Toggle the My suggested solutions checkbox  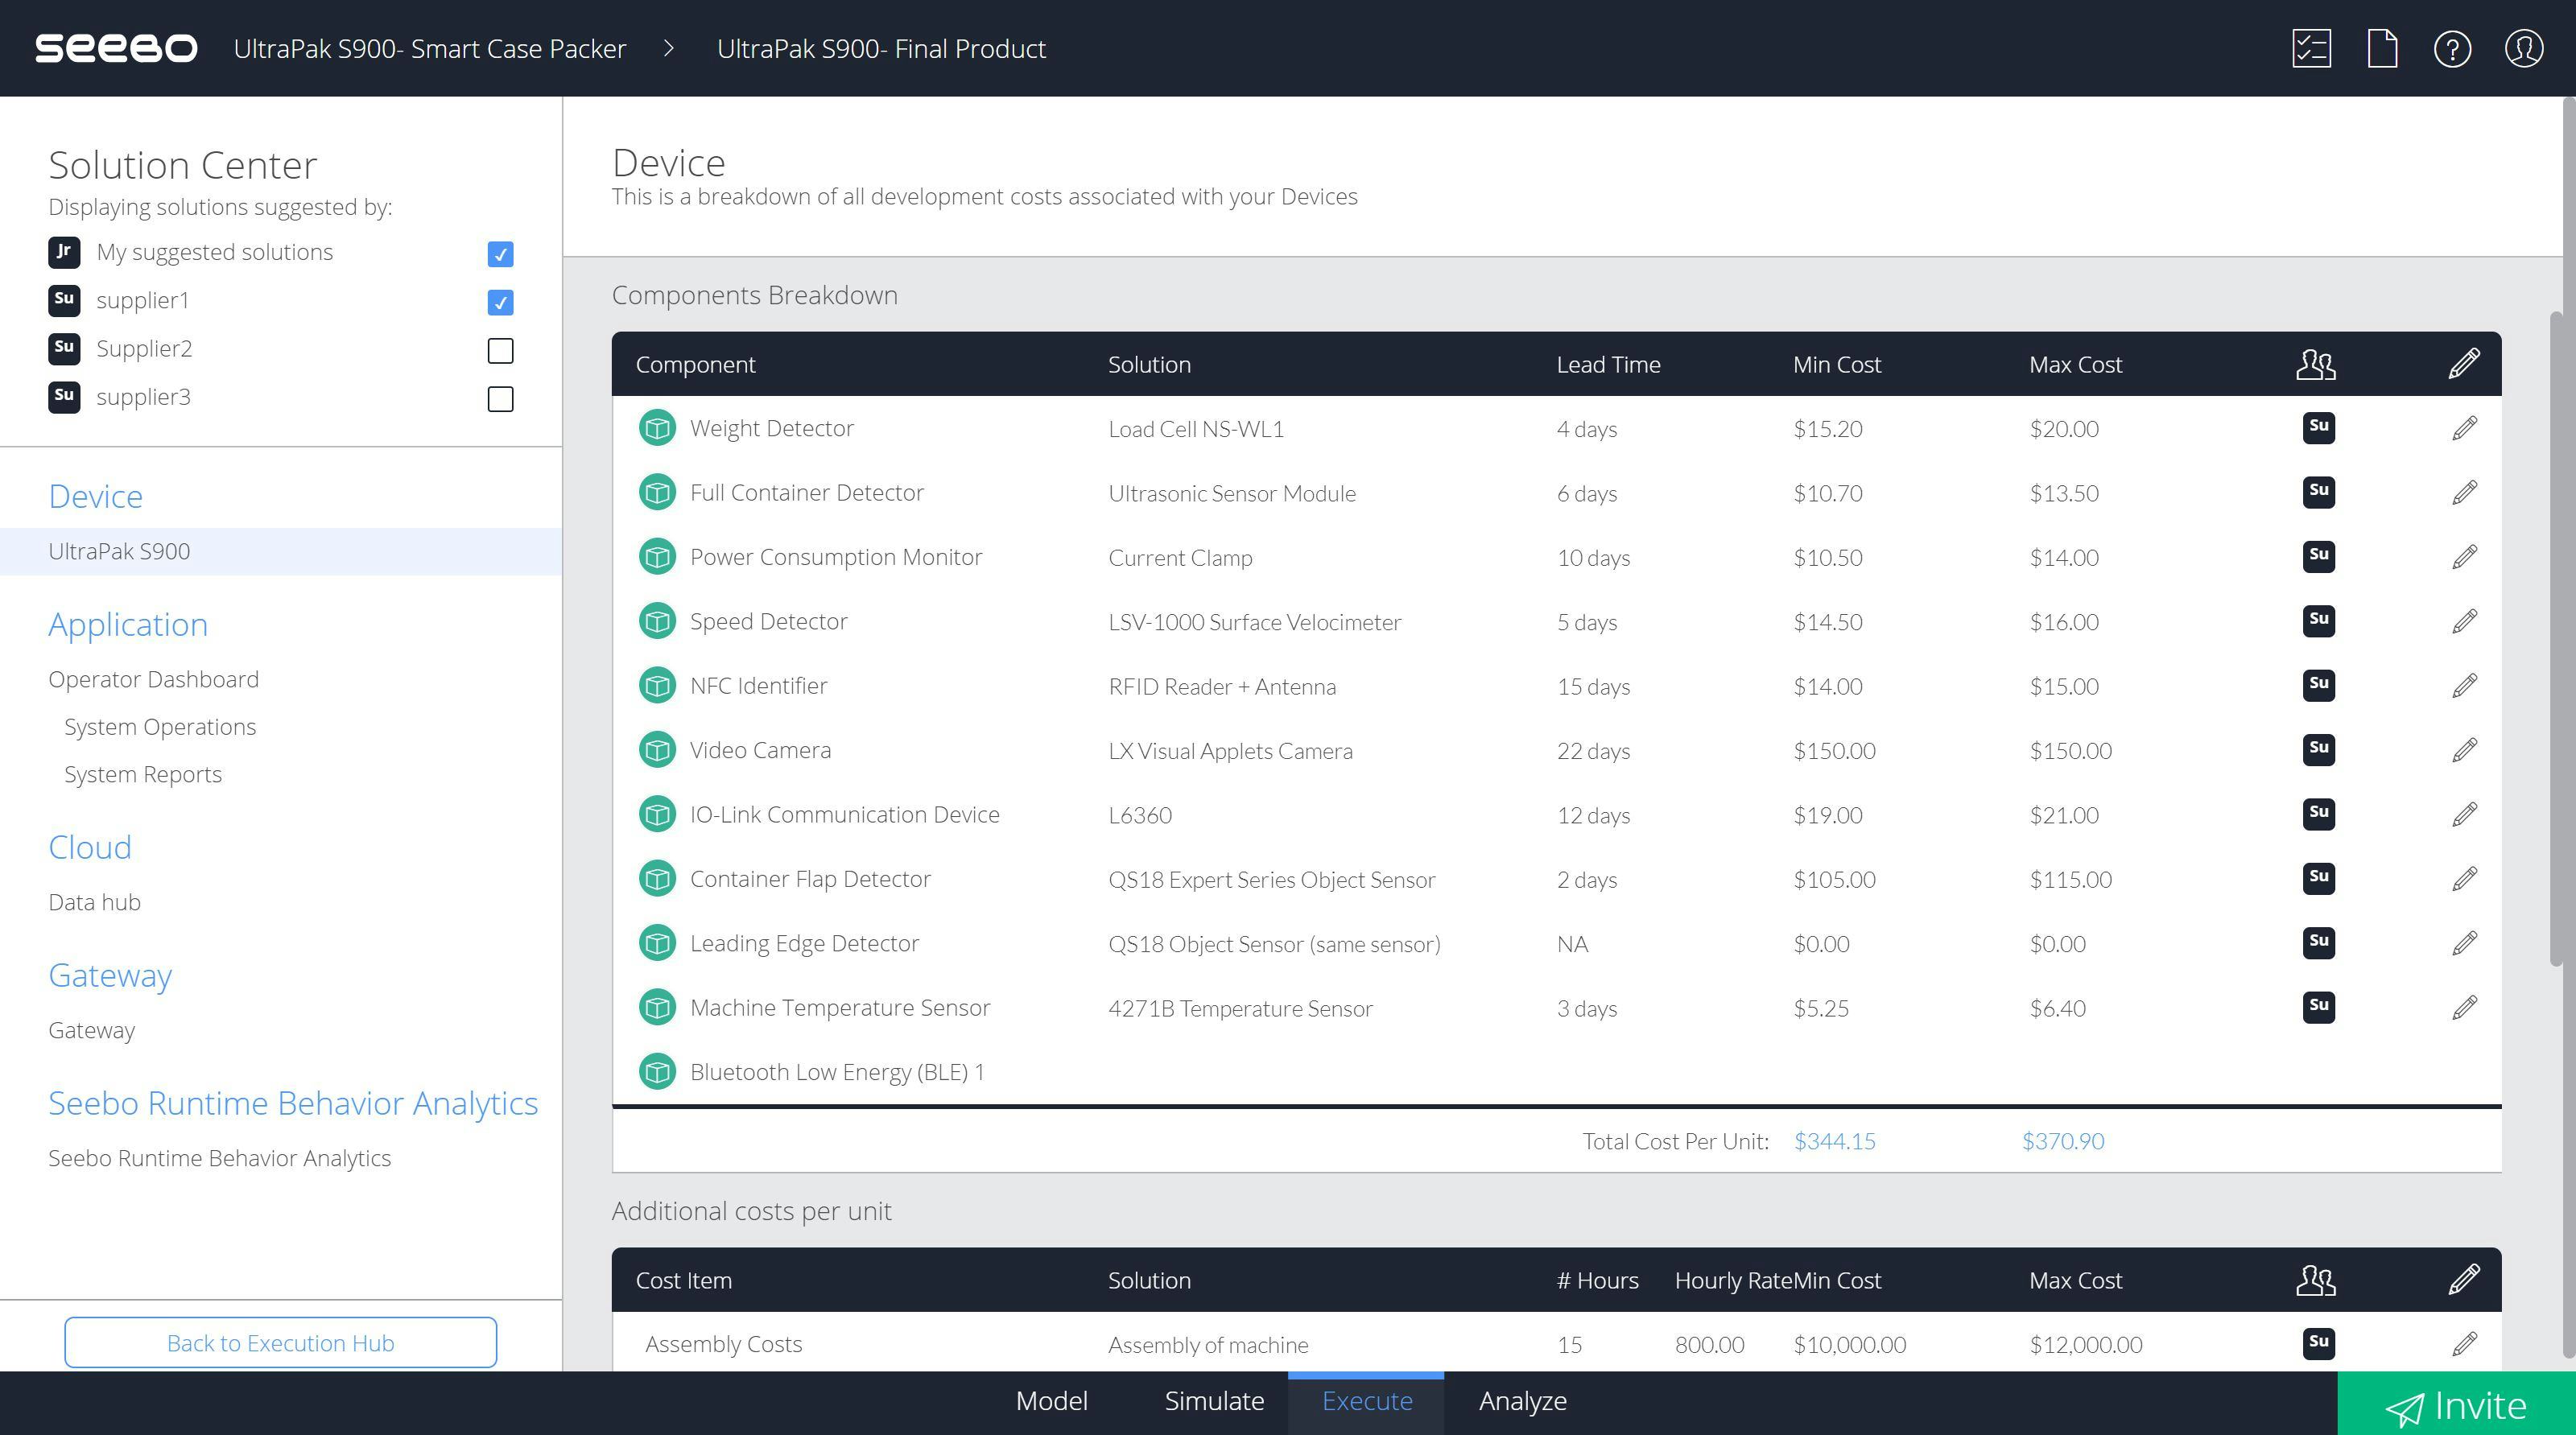(x=500, y=251)
